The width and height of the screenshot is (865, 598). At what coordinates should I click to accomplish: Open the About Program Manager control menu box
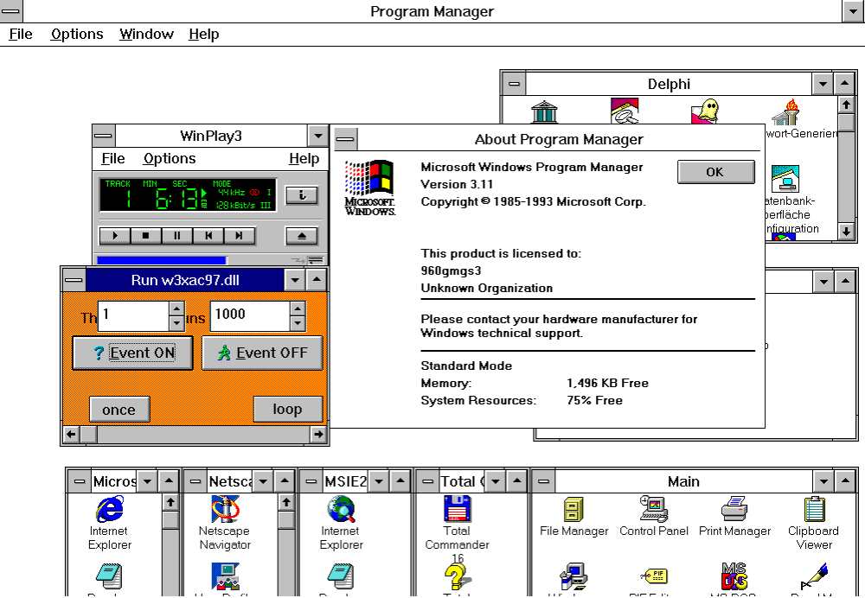(346, 139)
